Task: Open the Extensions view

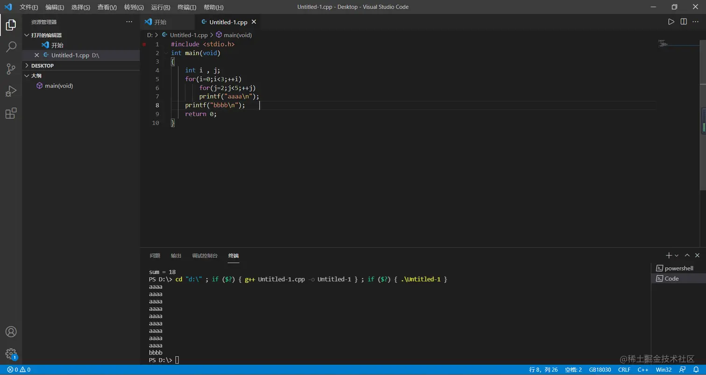Action: [11, 113]
